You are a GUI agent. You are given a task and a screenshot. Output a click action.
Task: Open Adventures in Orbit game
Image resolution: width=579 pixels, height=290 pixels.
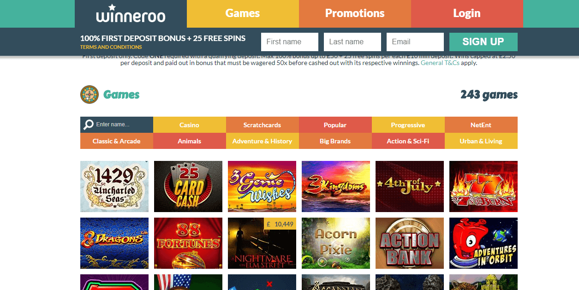click(483, 243)
